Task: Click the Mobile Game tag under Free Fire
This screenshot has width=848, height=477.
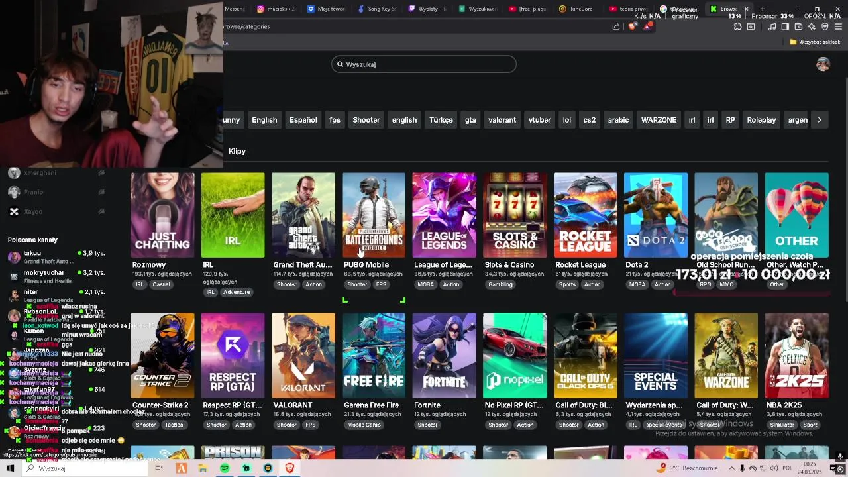Action: pyautogui.click(x=364, y=425)
